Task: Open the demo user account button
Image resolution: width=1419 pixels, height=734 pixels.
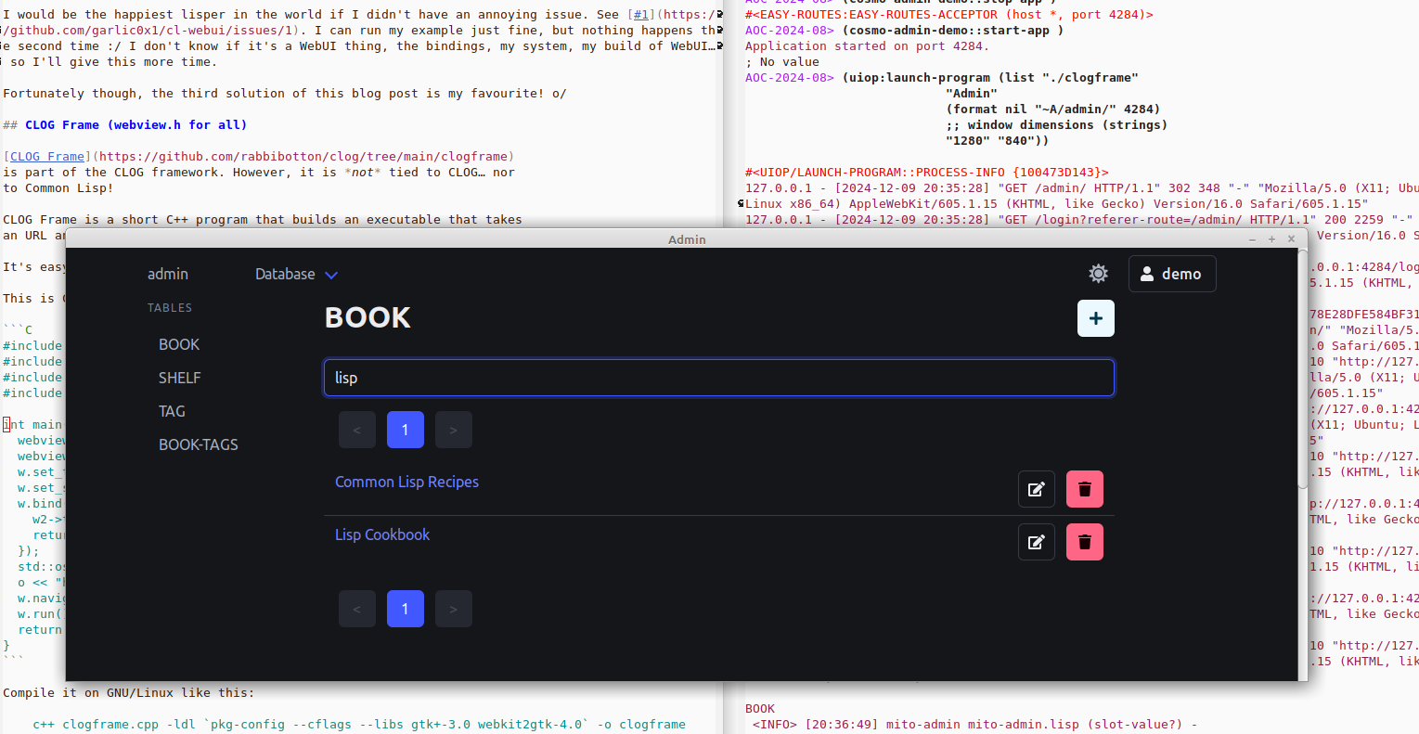Action: (1171, 274)
